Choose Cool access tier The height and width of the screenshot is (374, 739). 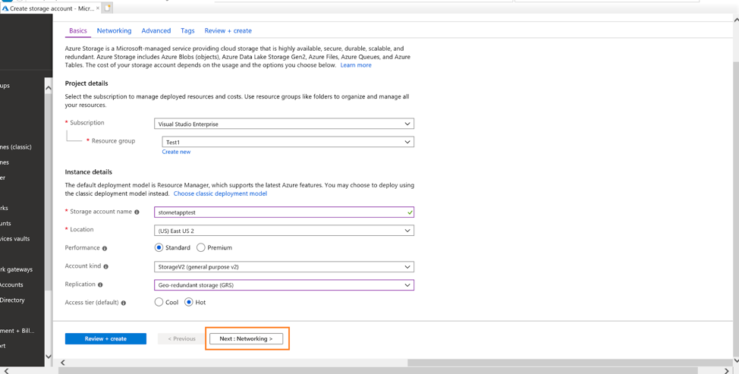pyautogui.click(x=159, y=303)
